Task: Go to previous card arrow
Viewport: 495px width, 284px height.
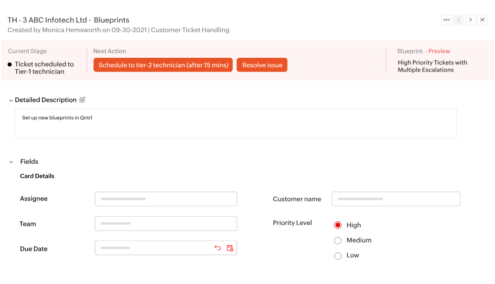Action: point(458,20)
